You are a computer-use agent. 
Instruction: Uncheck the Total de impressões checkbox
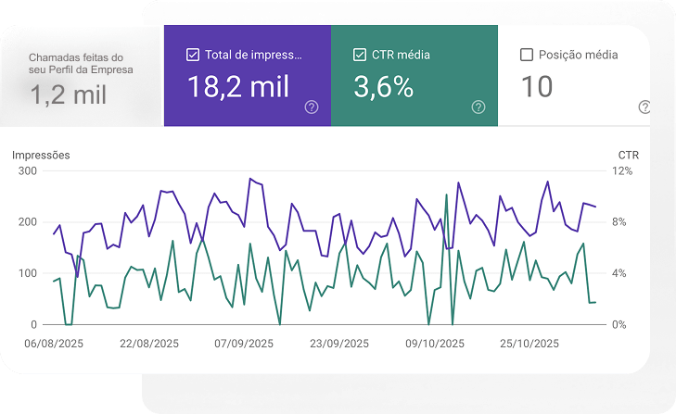pyautogui.click(x=193, y=55)
